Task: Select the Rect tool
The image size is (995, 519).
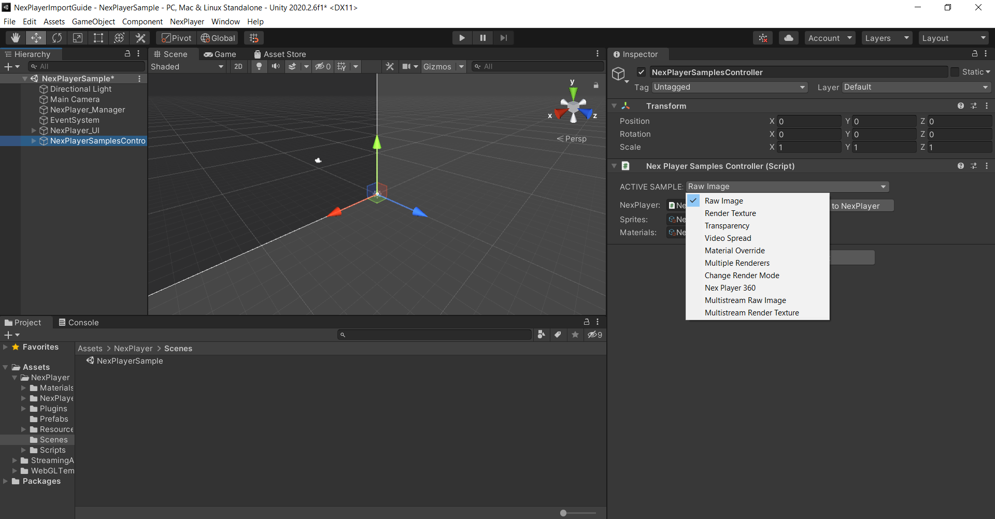Action: tap(98, 38)
